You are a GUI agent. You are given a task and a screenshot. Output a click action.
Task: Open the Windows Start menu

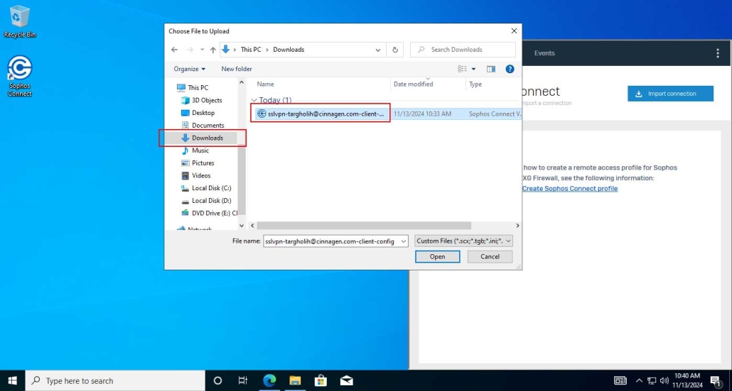pos(13,381)
